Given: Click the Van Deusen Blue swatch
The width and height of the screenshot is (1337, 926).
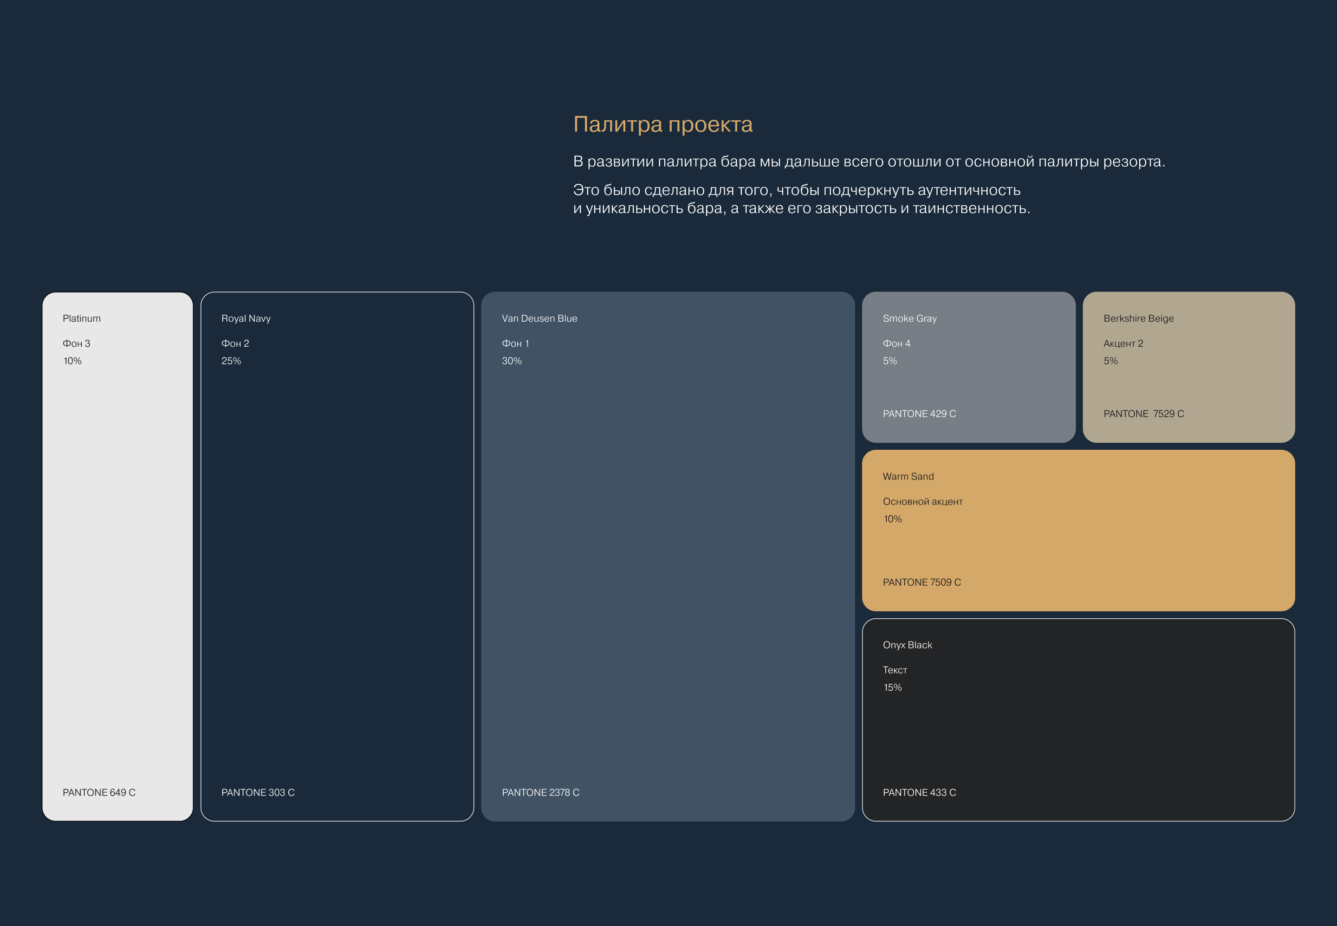Looking at the screenshot, I should click(x=668, y=556).
